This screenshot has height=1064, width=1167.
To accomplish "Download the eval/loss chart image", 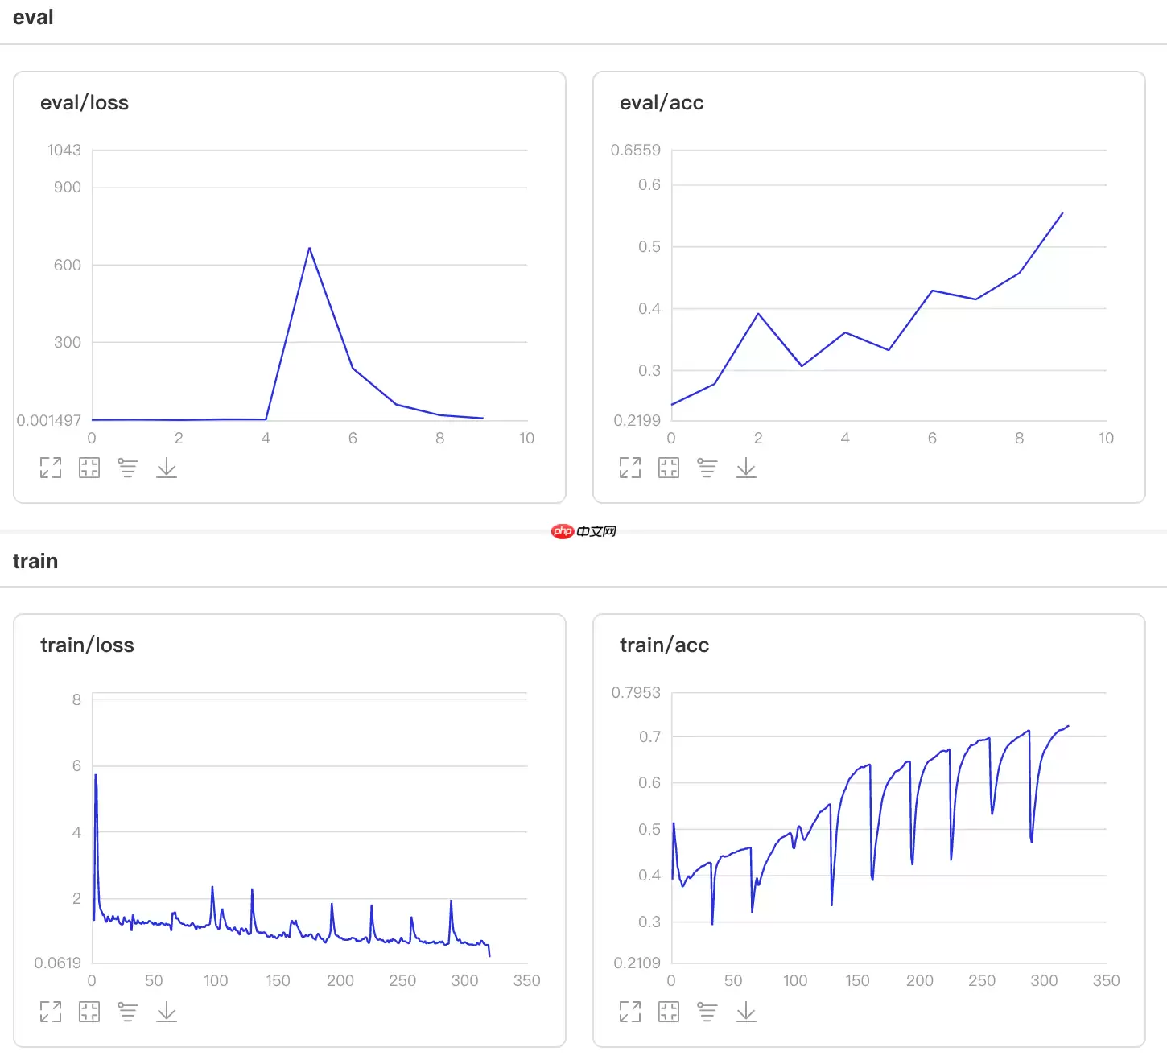I will (x=167, y=468).
